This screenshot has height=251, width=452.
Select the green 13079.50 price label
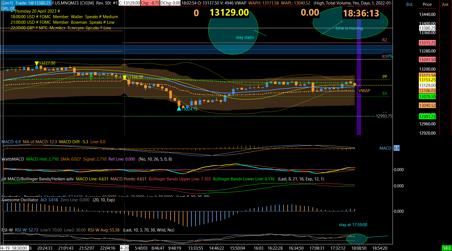tap(427, 97)
